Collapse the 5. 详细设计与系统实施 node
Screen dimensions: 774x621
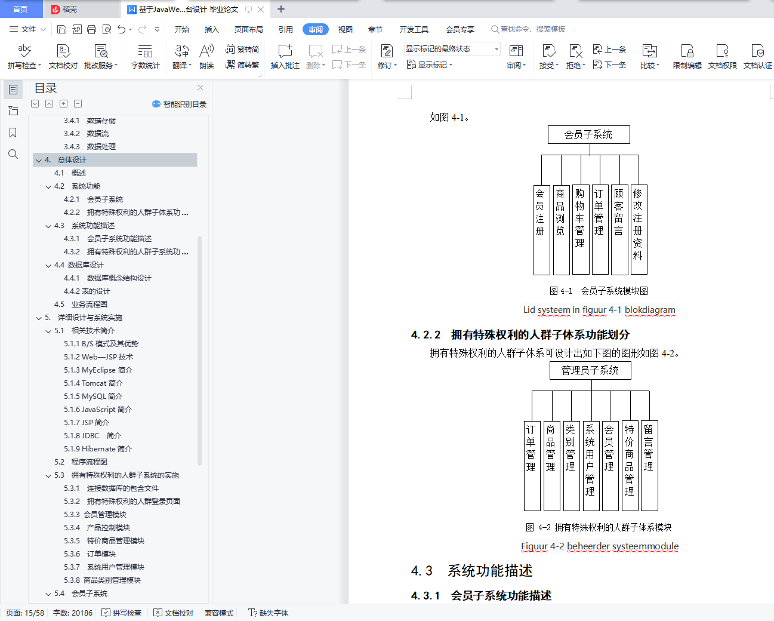point(39,318)
